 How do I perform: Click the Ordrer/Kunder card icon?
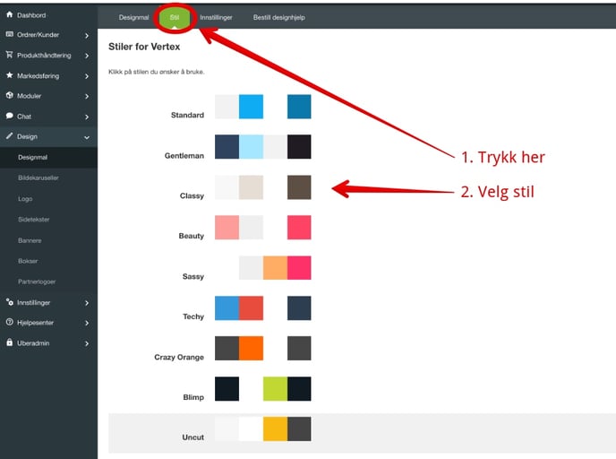pos(10,34)
